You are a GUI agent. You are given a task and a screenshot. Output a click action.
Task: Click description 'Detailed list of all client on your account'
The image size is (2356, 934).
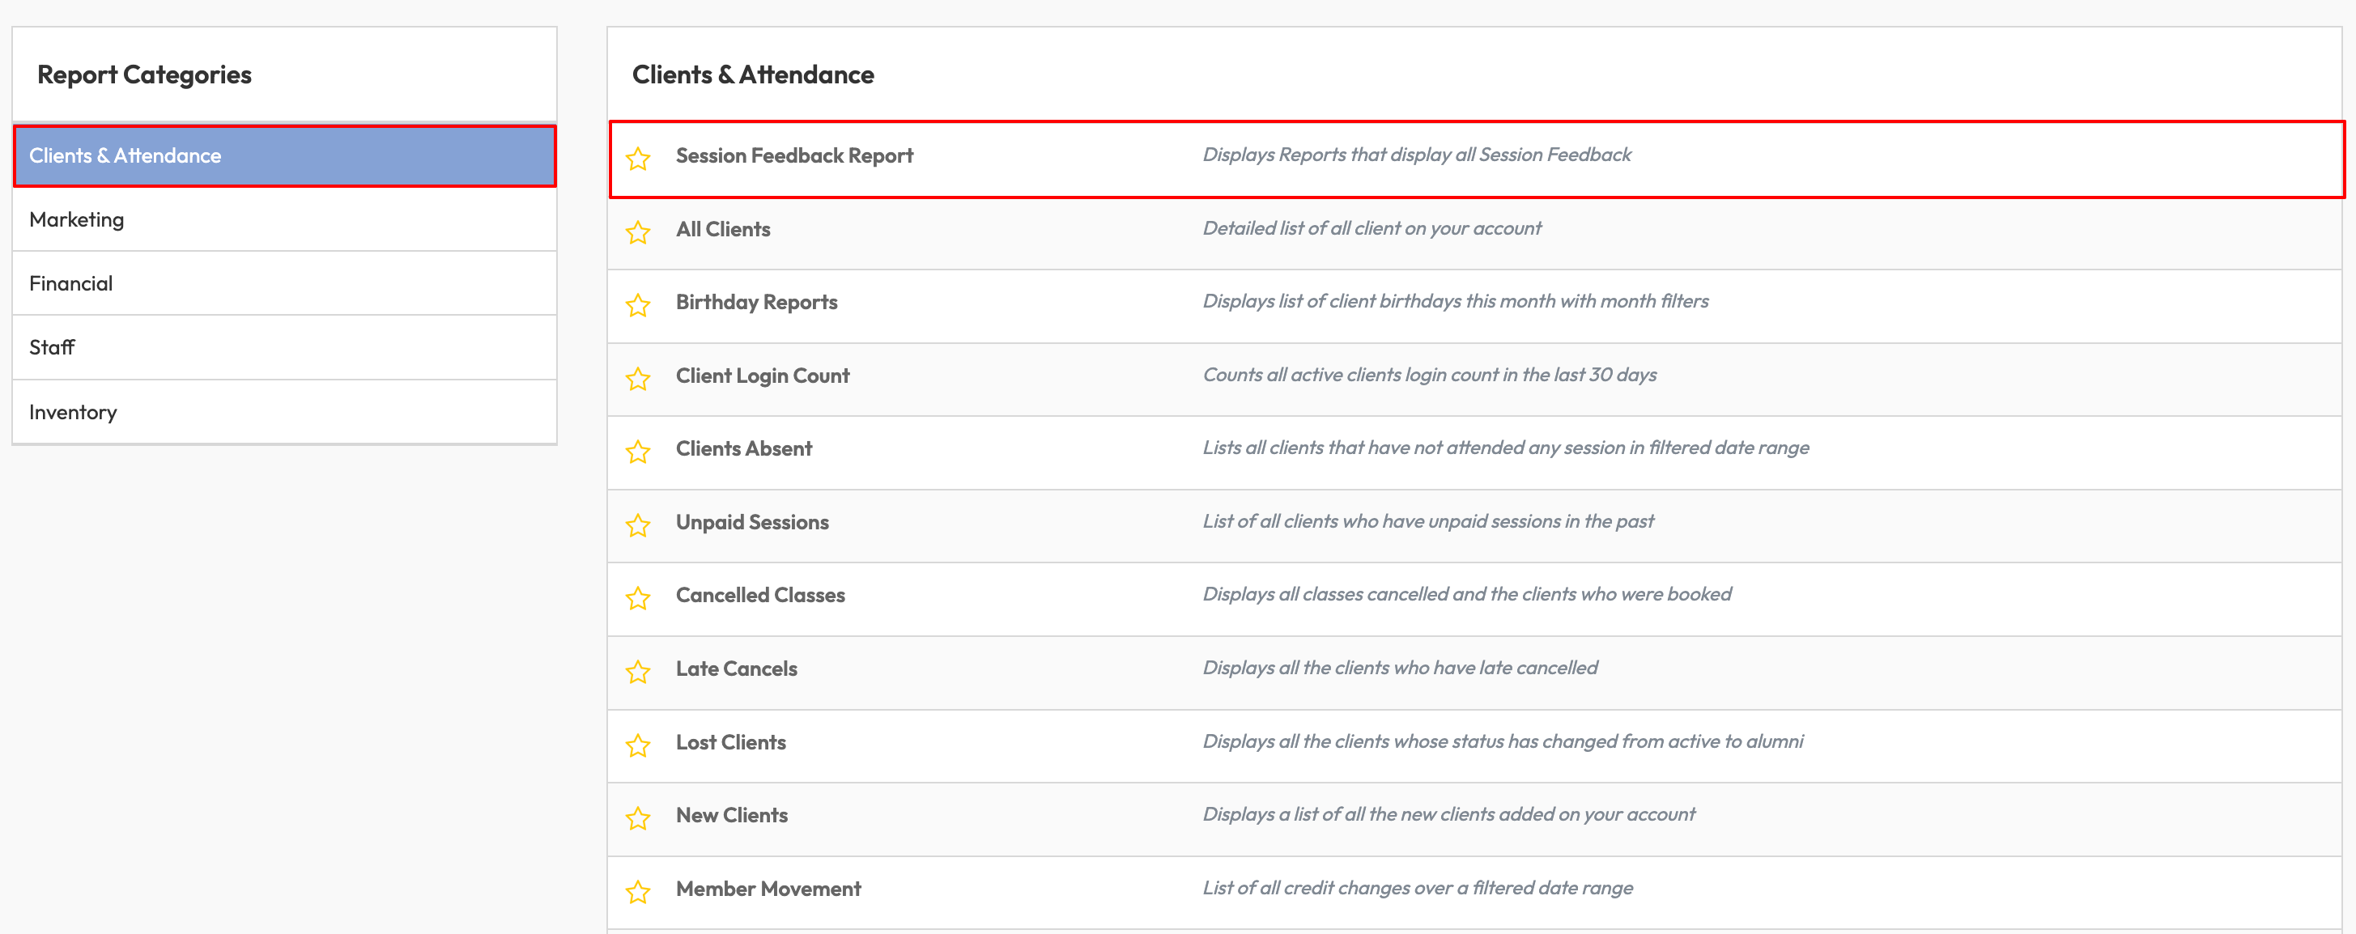pyautogui.click(x=1371, y=228)
